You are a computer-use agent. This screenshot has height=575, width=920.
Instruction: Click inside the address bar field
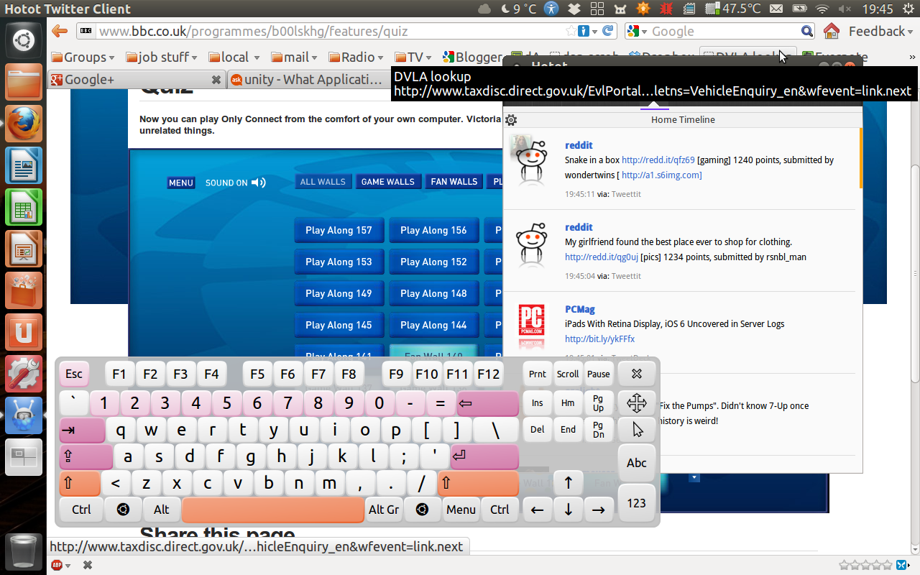[323, 31]
